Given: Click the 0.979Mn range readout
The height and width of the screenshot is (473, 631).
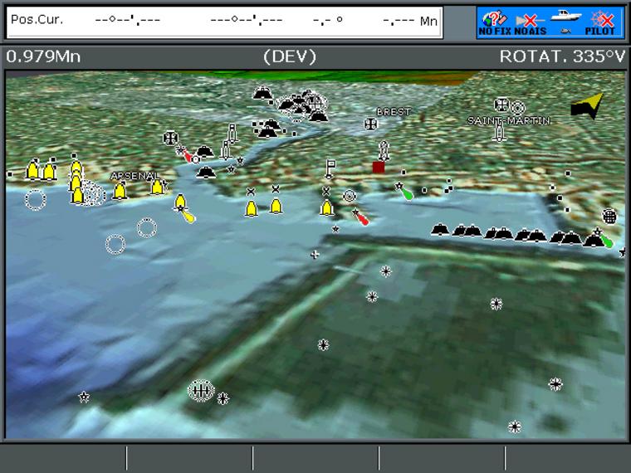Looking at the screenshot, I should tap(43, 56).
